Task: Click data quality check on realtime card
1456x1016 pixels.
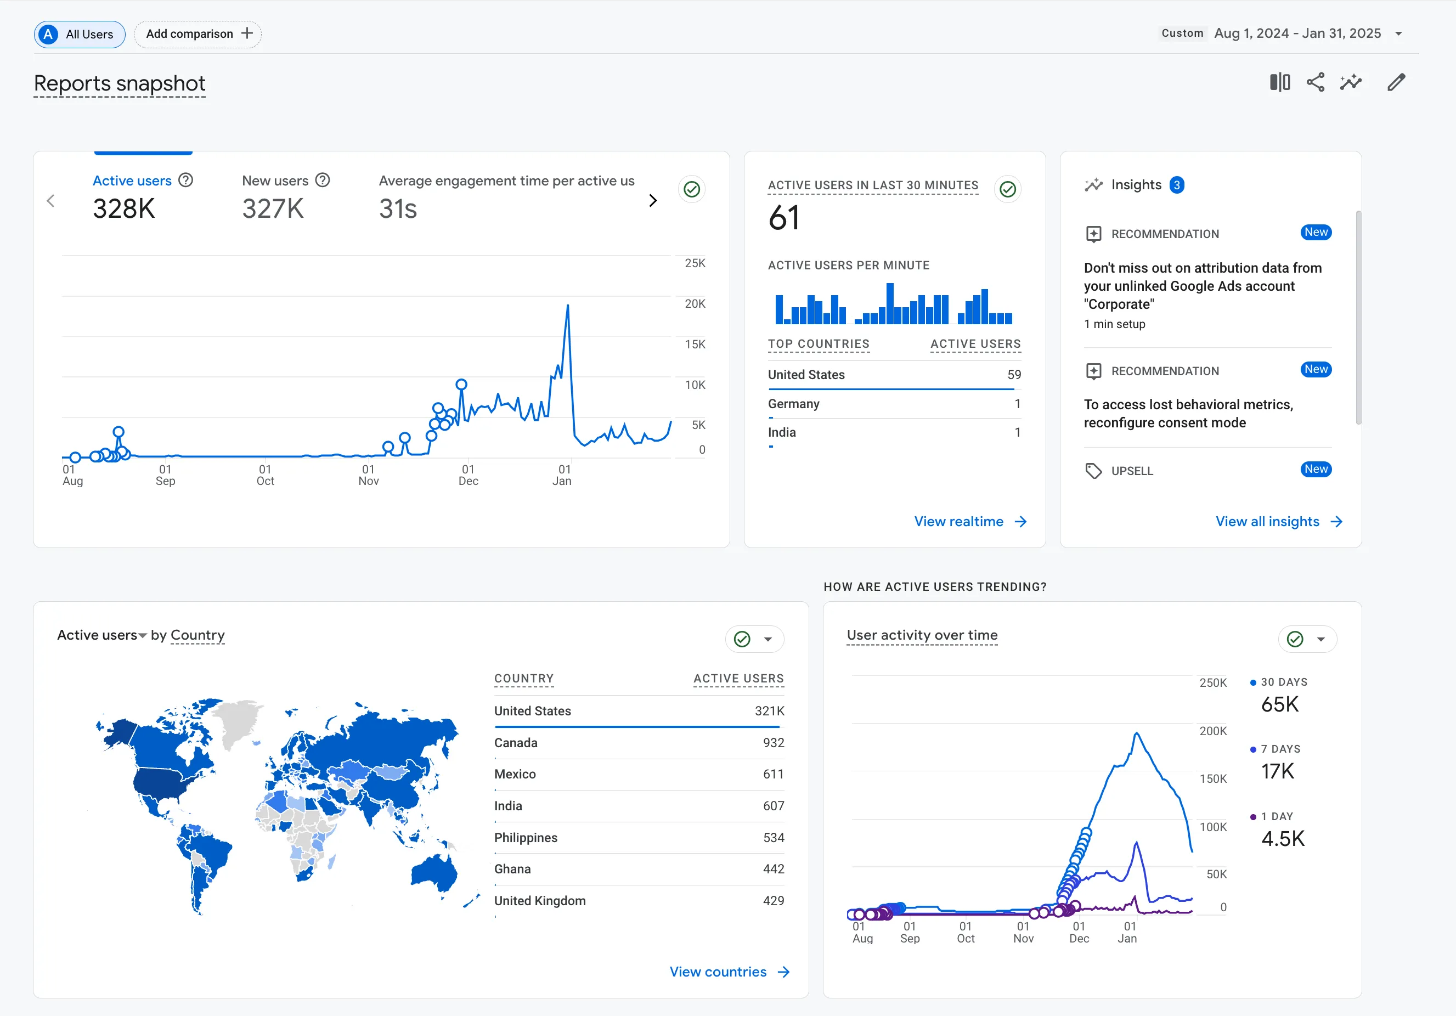Action: coord(1008,189)
